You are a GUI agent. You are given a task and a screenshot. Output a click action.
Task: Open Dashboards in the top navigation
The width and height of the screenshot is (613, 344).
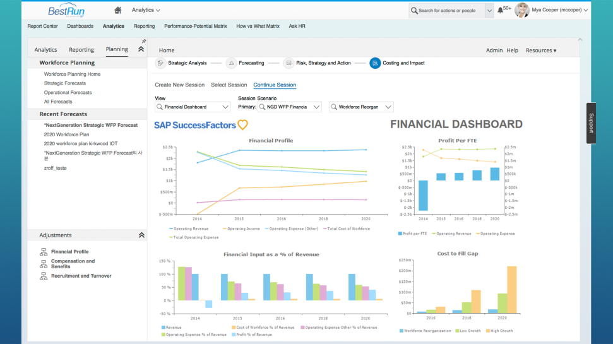pyautogui.click(x=80, y=26)
